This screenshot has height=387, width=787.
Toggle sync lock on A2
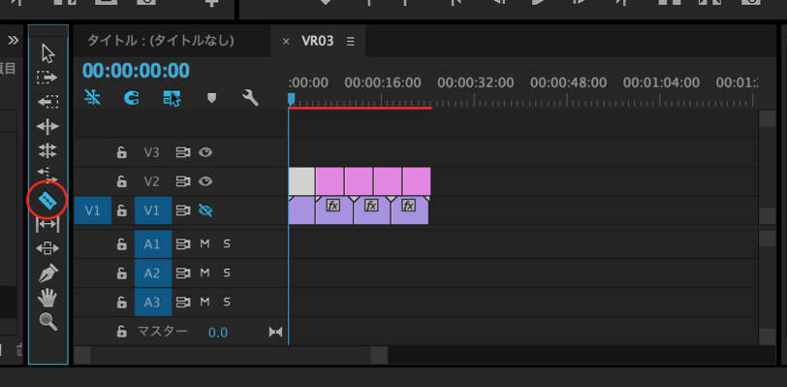pos(182,274)
